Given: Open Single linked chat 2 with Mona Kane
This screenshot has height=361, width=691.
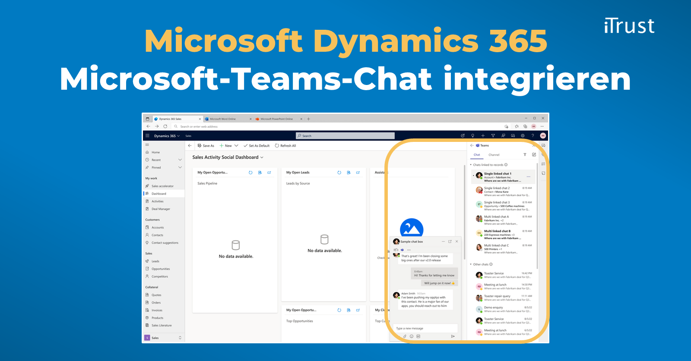Looking at the screenshot, I should pyautogui.click(x=504, y=191).
